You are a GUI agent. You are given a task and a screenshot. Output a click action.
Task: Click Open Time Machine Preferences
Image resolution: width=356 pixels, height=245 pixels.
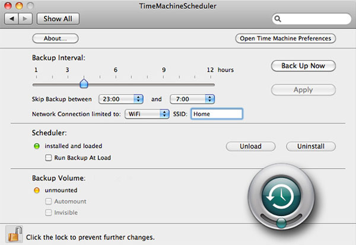[x=285, y=38]
